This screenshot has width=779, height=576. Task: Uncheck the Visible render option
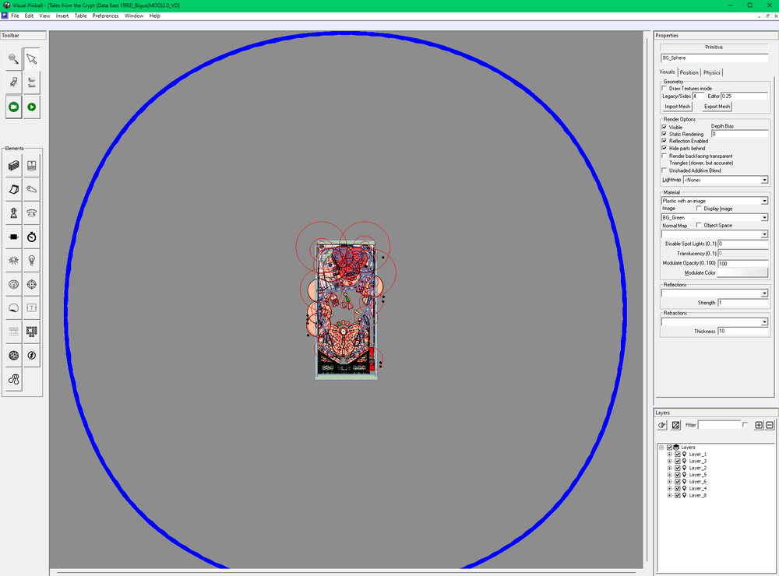[664, 127]
